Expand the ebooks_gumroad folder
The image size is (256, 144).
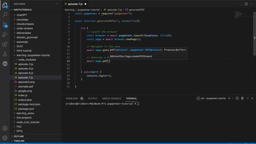point(27,37)
